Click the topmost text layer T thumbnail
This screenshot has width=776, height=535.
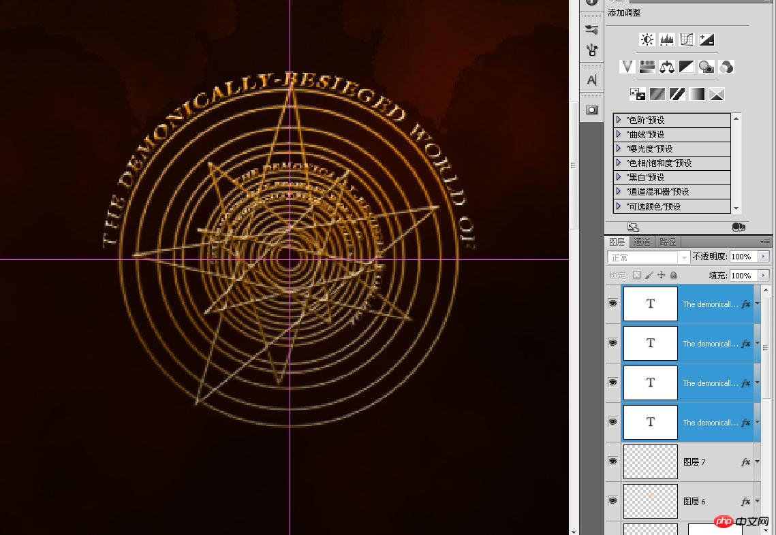[x=650, y=304]
